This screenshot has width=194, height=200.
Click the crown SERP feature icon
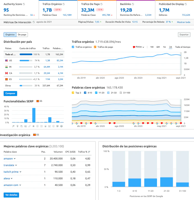tap(46, 126)
